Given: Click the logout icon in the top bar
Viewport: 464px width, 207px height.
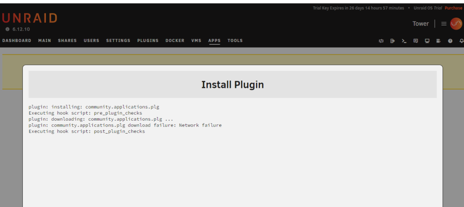Looking at the screenshot, I should tap(393, 41).
